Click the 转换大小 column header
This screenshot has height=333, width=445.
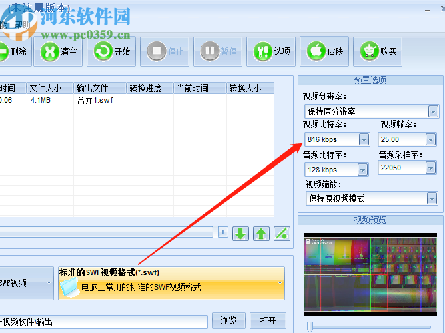(x=250, y=88)
